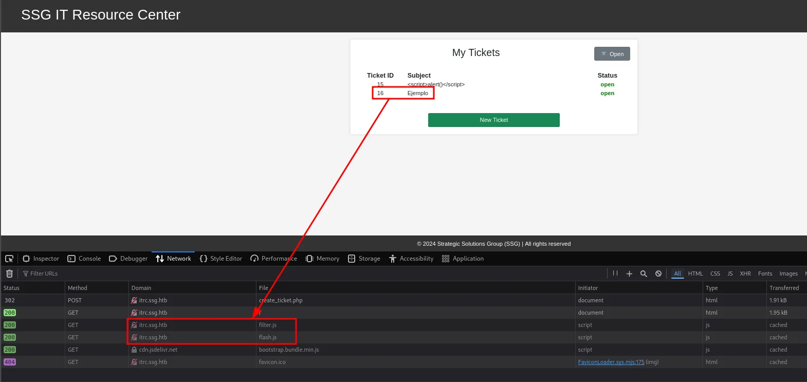Viewport: 807px width, 382px height.
Task: Open the ticket status filter dropdown
Action: (x=612, y=54)
